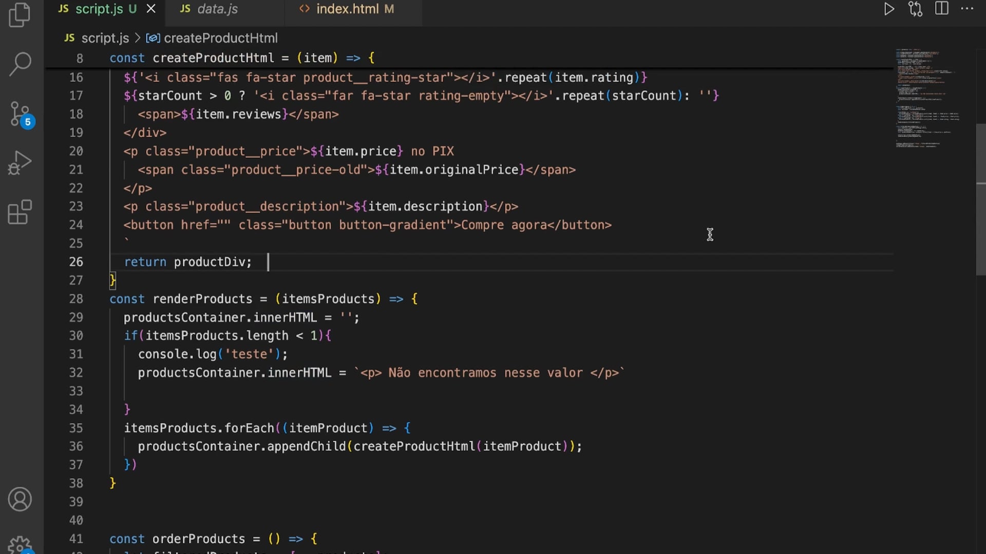Close the script.js tab

click(151, 9)
